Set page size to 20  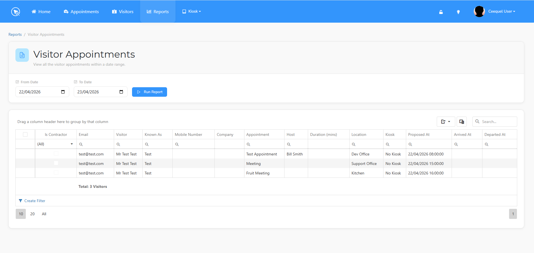33,214
